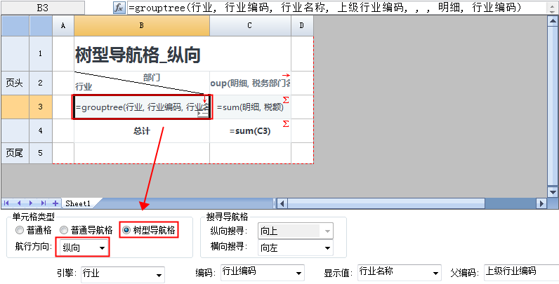Select 普通格 radio button
The width and height of the screenshot is (559, 284).
(19, 230)
